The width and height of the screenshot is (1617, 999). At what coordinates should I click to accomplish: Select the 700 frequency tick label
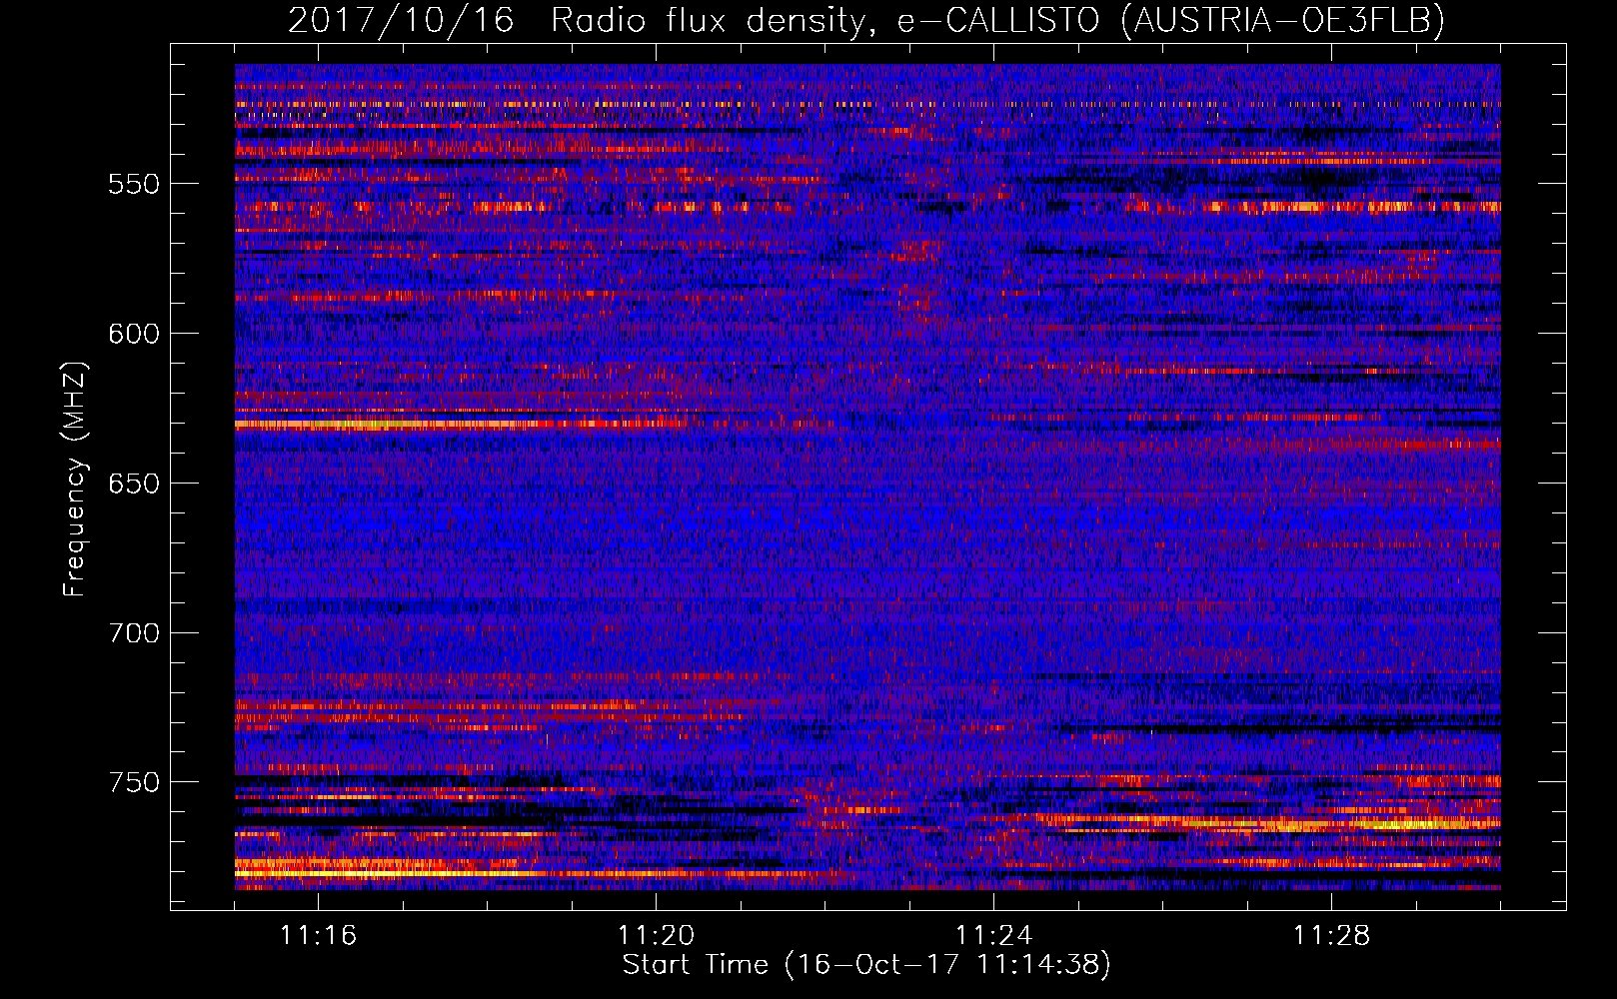pos(134,633)
